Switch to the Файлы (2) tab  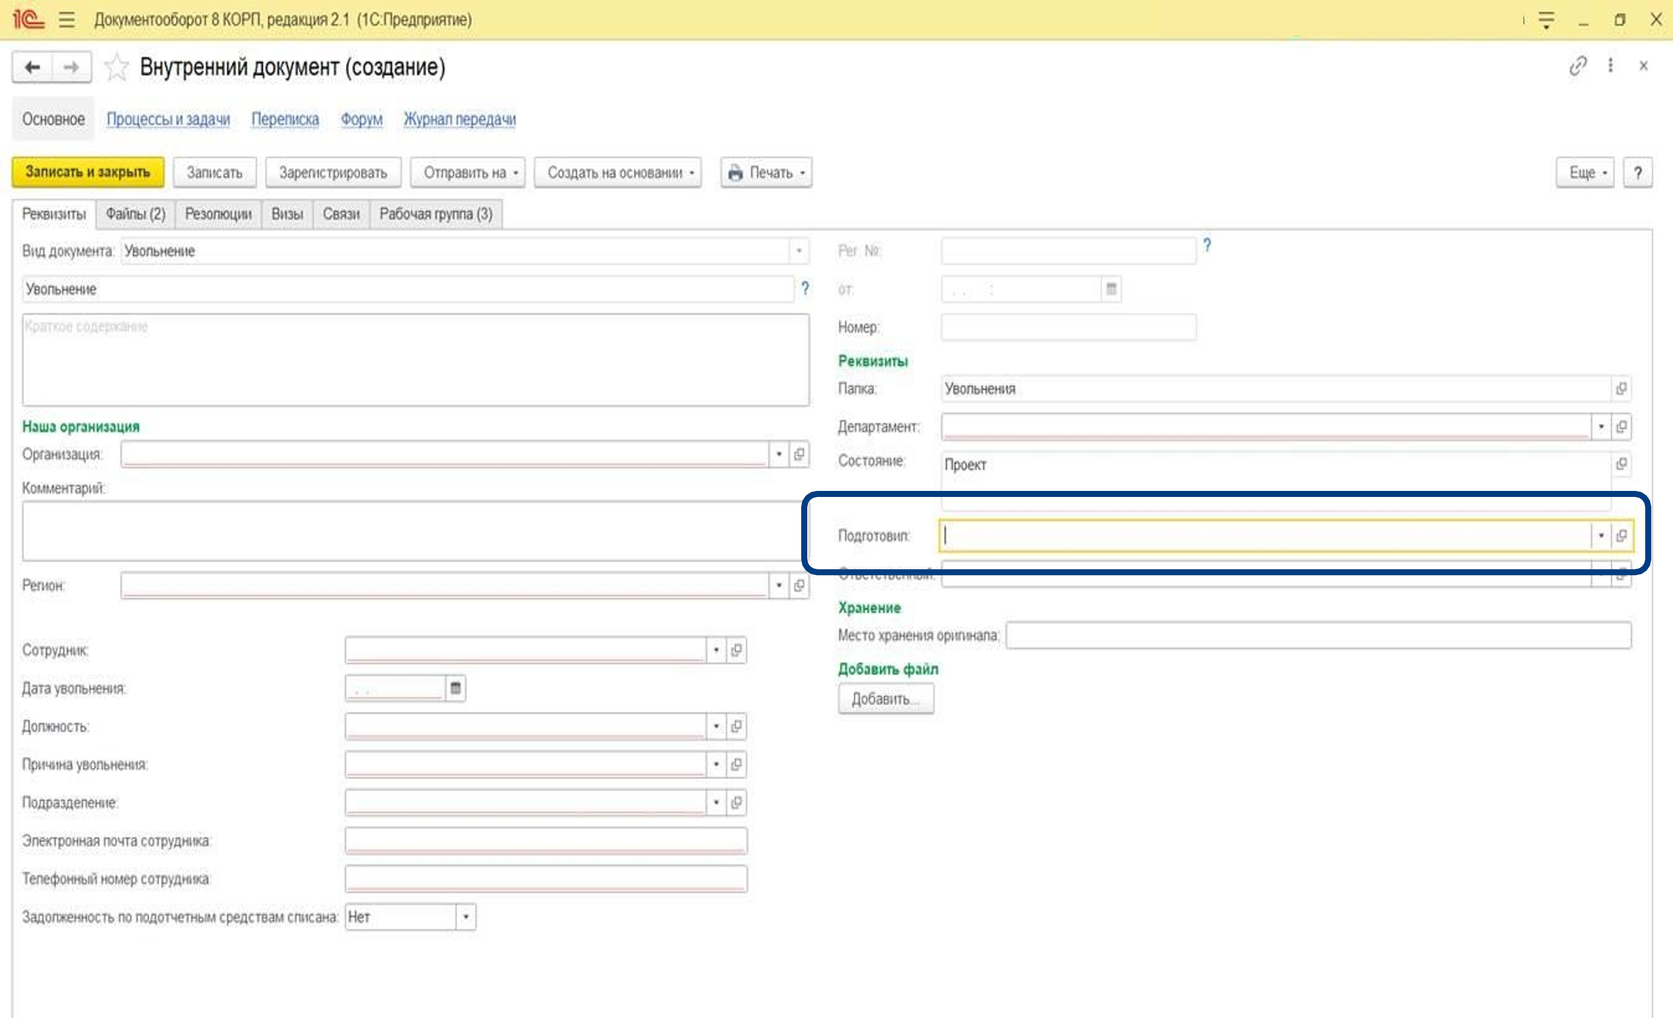point(136,213)
